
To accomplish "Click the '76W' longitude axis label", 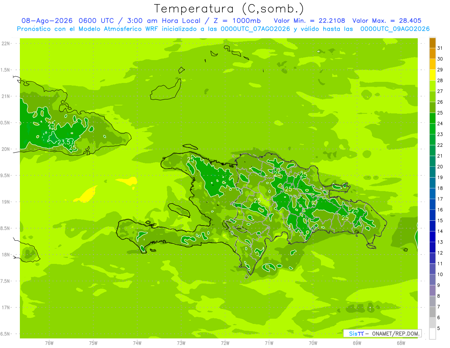I will point(49,343).
